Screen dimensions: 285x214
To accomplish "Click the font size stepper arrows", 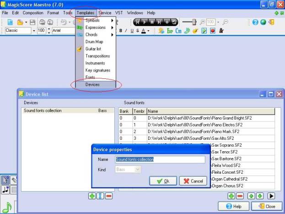I will point(49,31).
